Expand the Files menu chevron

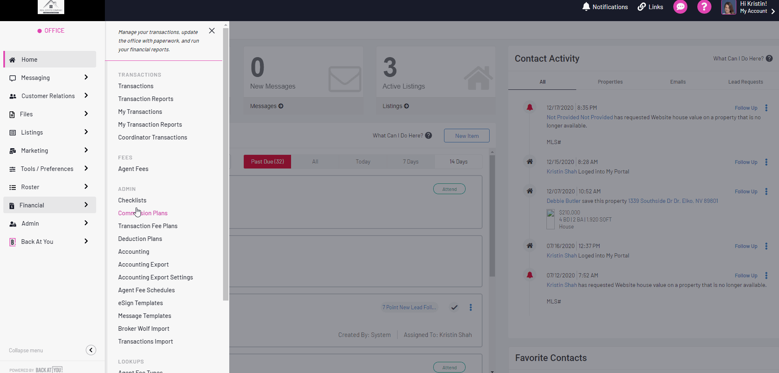click(x=86, y=114)
